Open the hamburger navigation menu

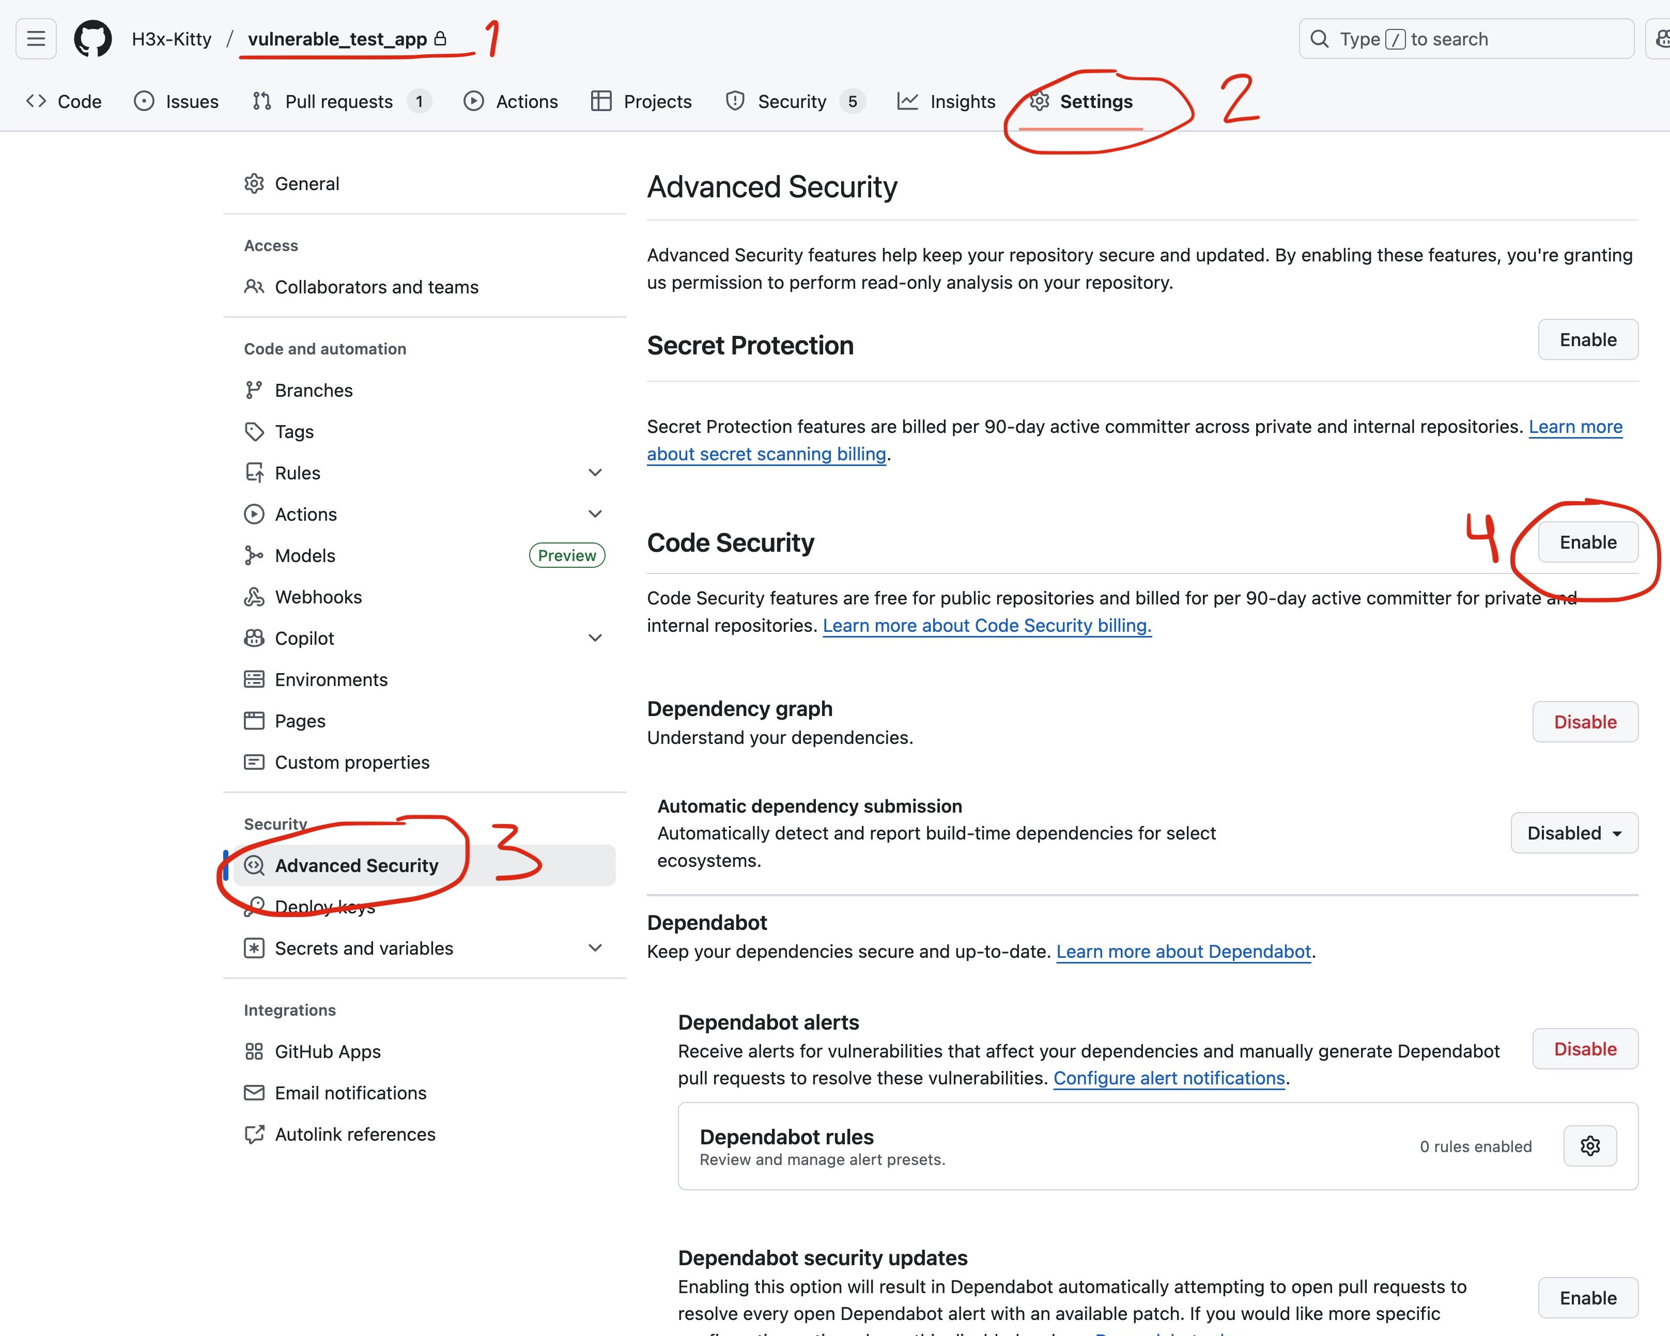[x=36, y=39]
